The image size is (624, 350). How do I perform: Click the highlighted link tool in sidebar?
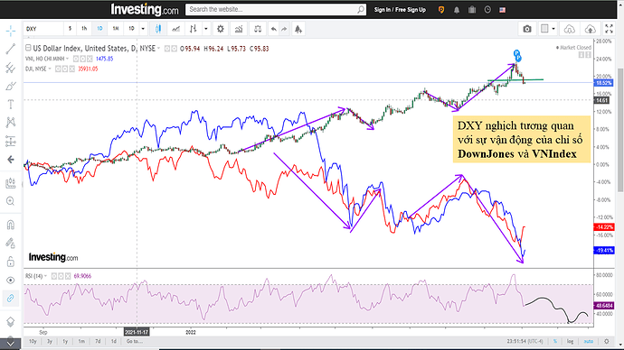click(x=11, y=298)
